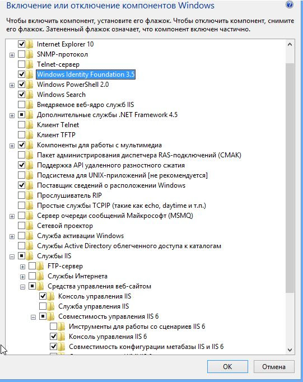303x382 pixels.
Task: Uncheck the Internet Explorer 10 checkbox
Action: (x=21, y=44)
